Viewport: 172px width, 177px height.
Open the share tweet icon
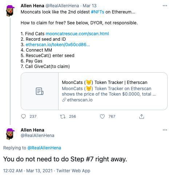141,117
